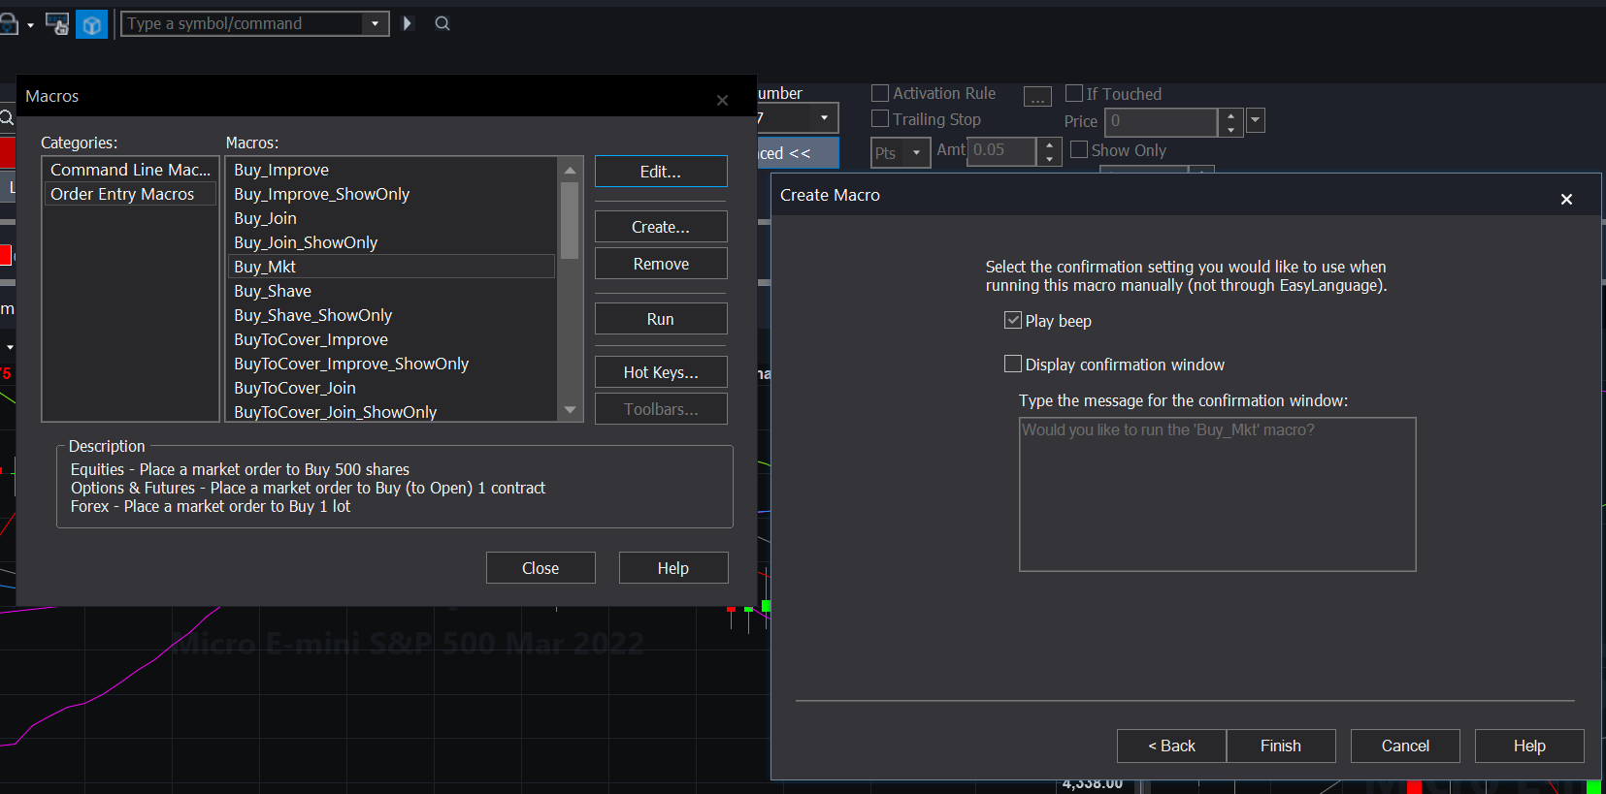Click the Toolbars... button in Macros

coord(661,409)
